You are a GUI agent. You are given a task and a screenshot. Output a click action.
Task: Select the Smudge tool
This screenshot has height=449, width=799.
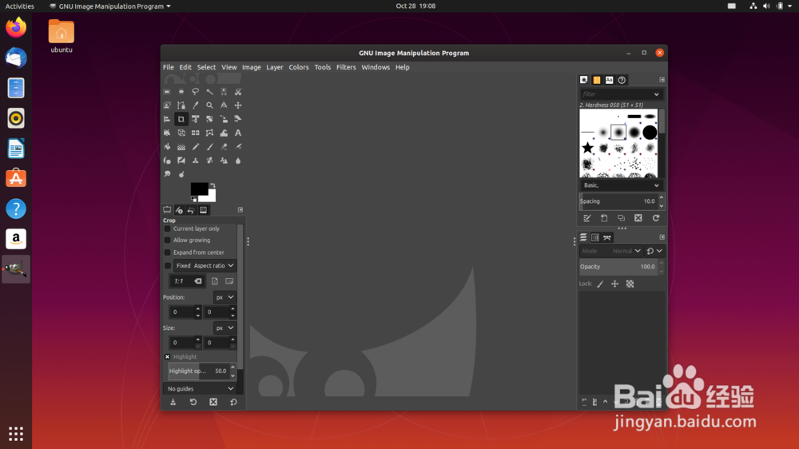(167, 174)
